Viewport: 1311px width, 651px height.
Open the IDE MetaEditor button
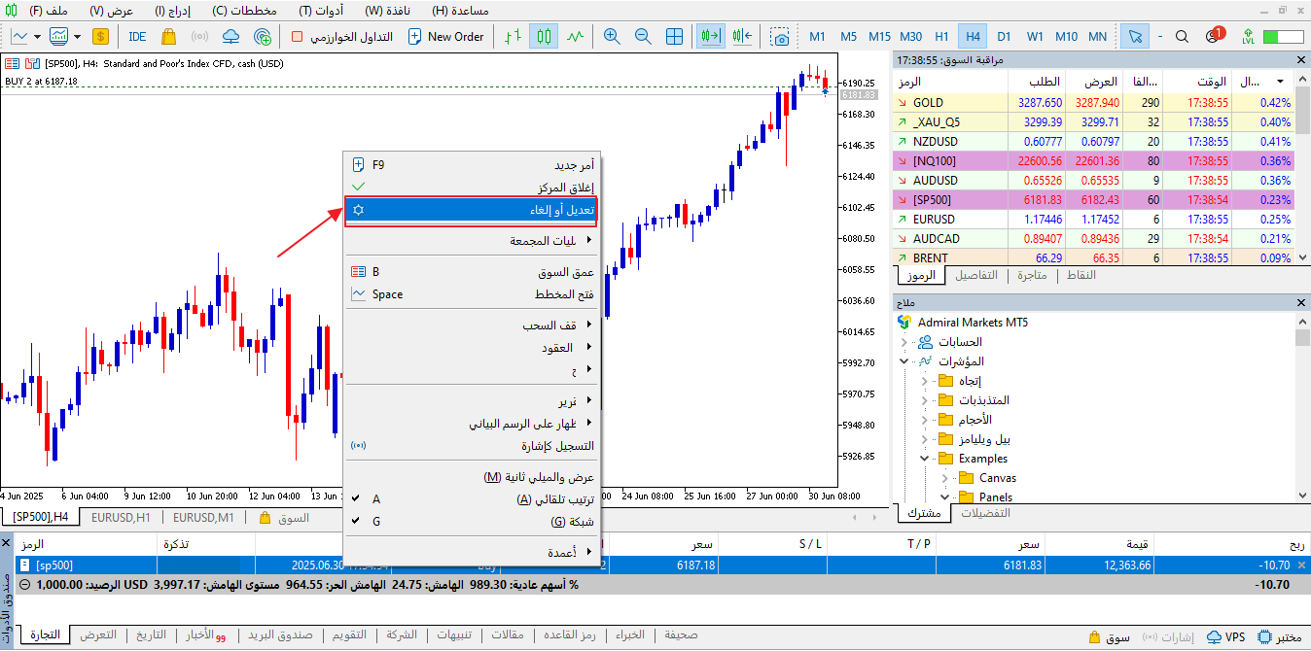(x=137, y=36)
